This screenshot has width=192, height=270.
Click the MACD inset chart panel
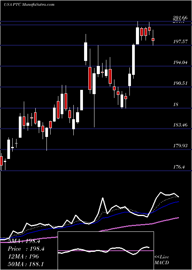click(x=106, y=251)
